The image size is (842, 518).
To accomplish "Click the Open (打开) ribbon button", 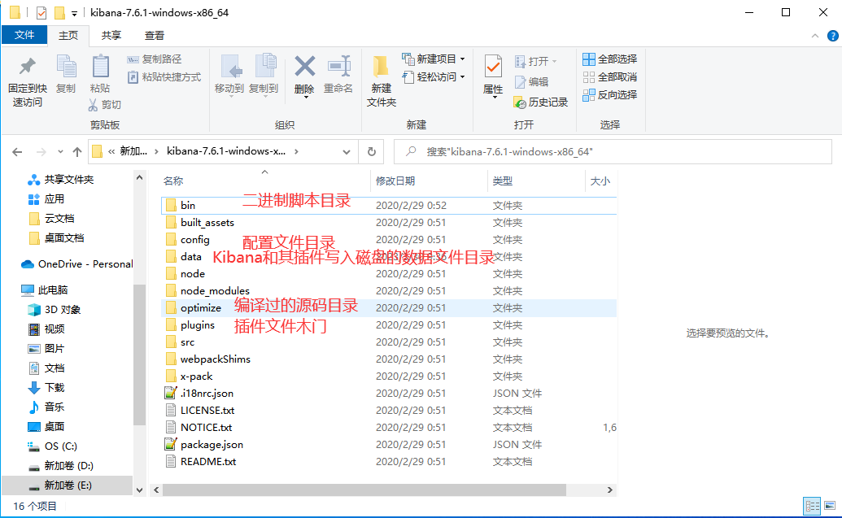I will pos(535,61).
